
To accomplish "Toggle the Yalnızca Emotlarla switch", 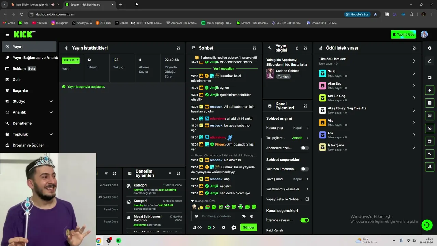I will pos(305,169).
